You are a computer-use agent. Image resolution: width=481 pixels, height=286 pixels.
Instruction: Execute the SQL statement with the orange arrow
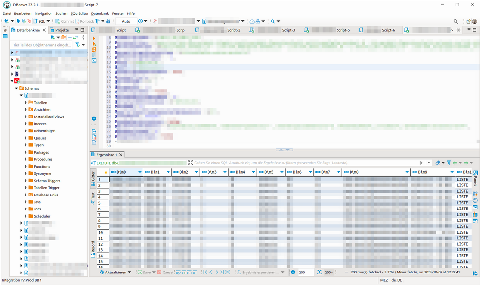tap(94, 39)
